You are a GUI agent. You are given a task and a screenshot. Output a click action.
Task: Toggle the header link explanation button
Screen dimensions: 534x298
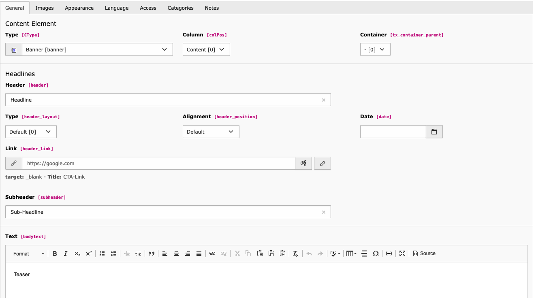pos(303,163)
